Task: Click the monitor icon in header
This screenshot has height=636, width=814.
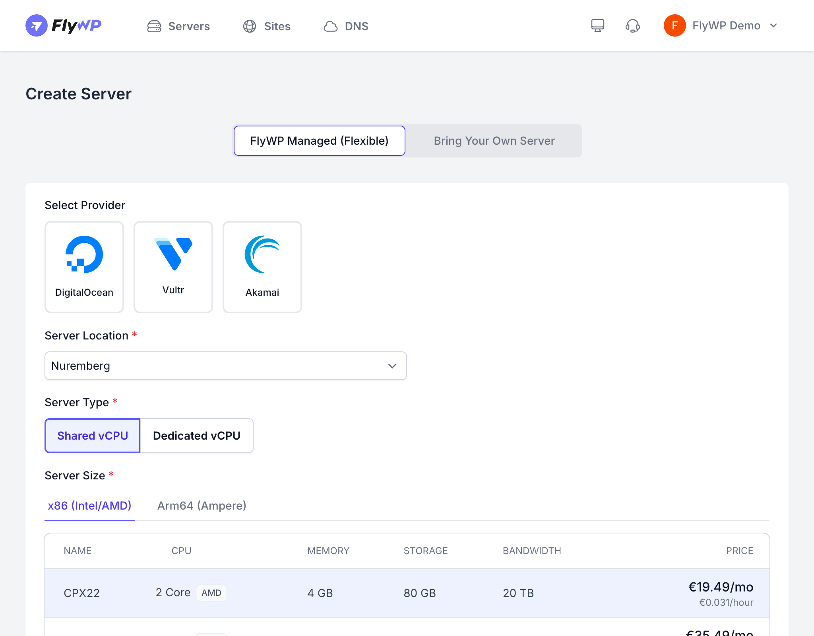Action: [597, 26]
